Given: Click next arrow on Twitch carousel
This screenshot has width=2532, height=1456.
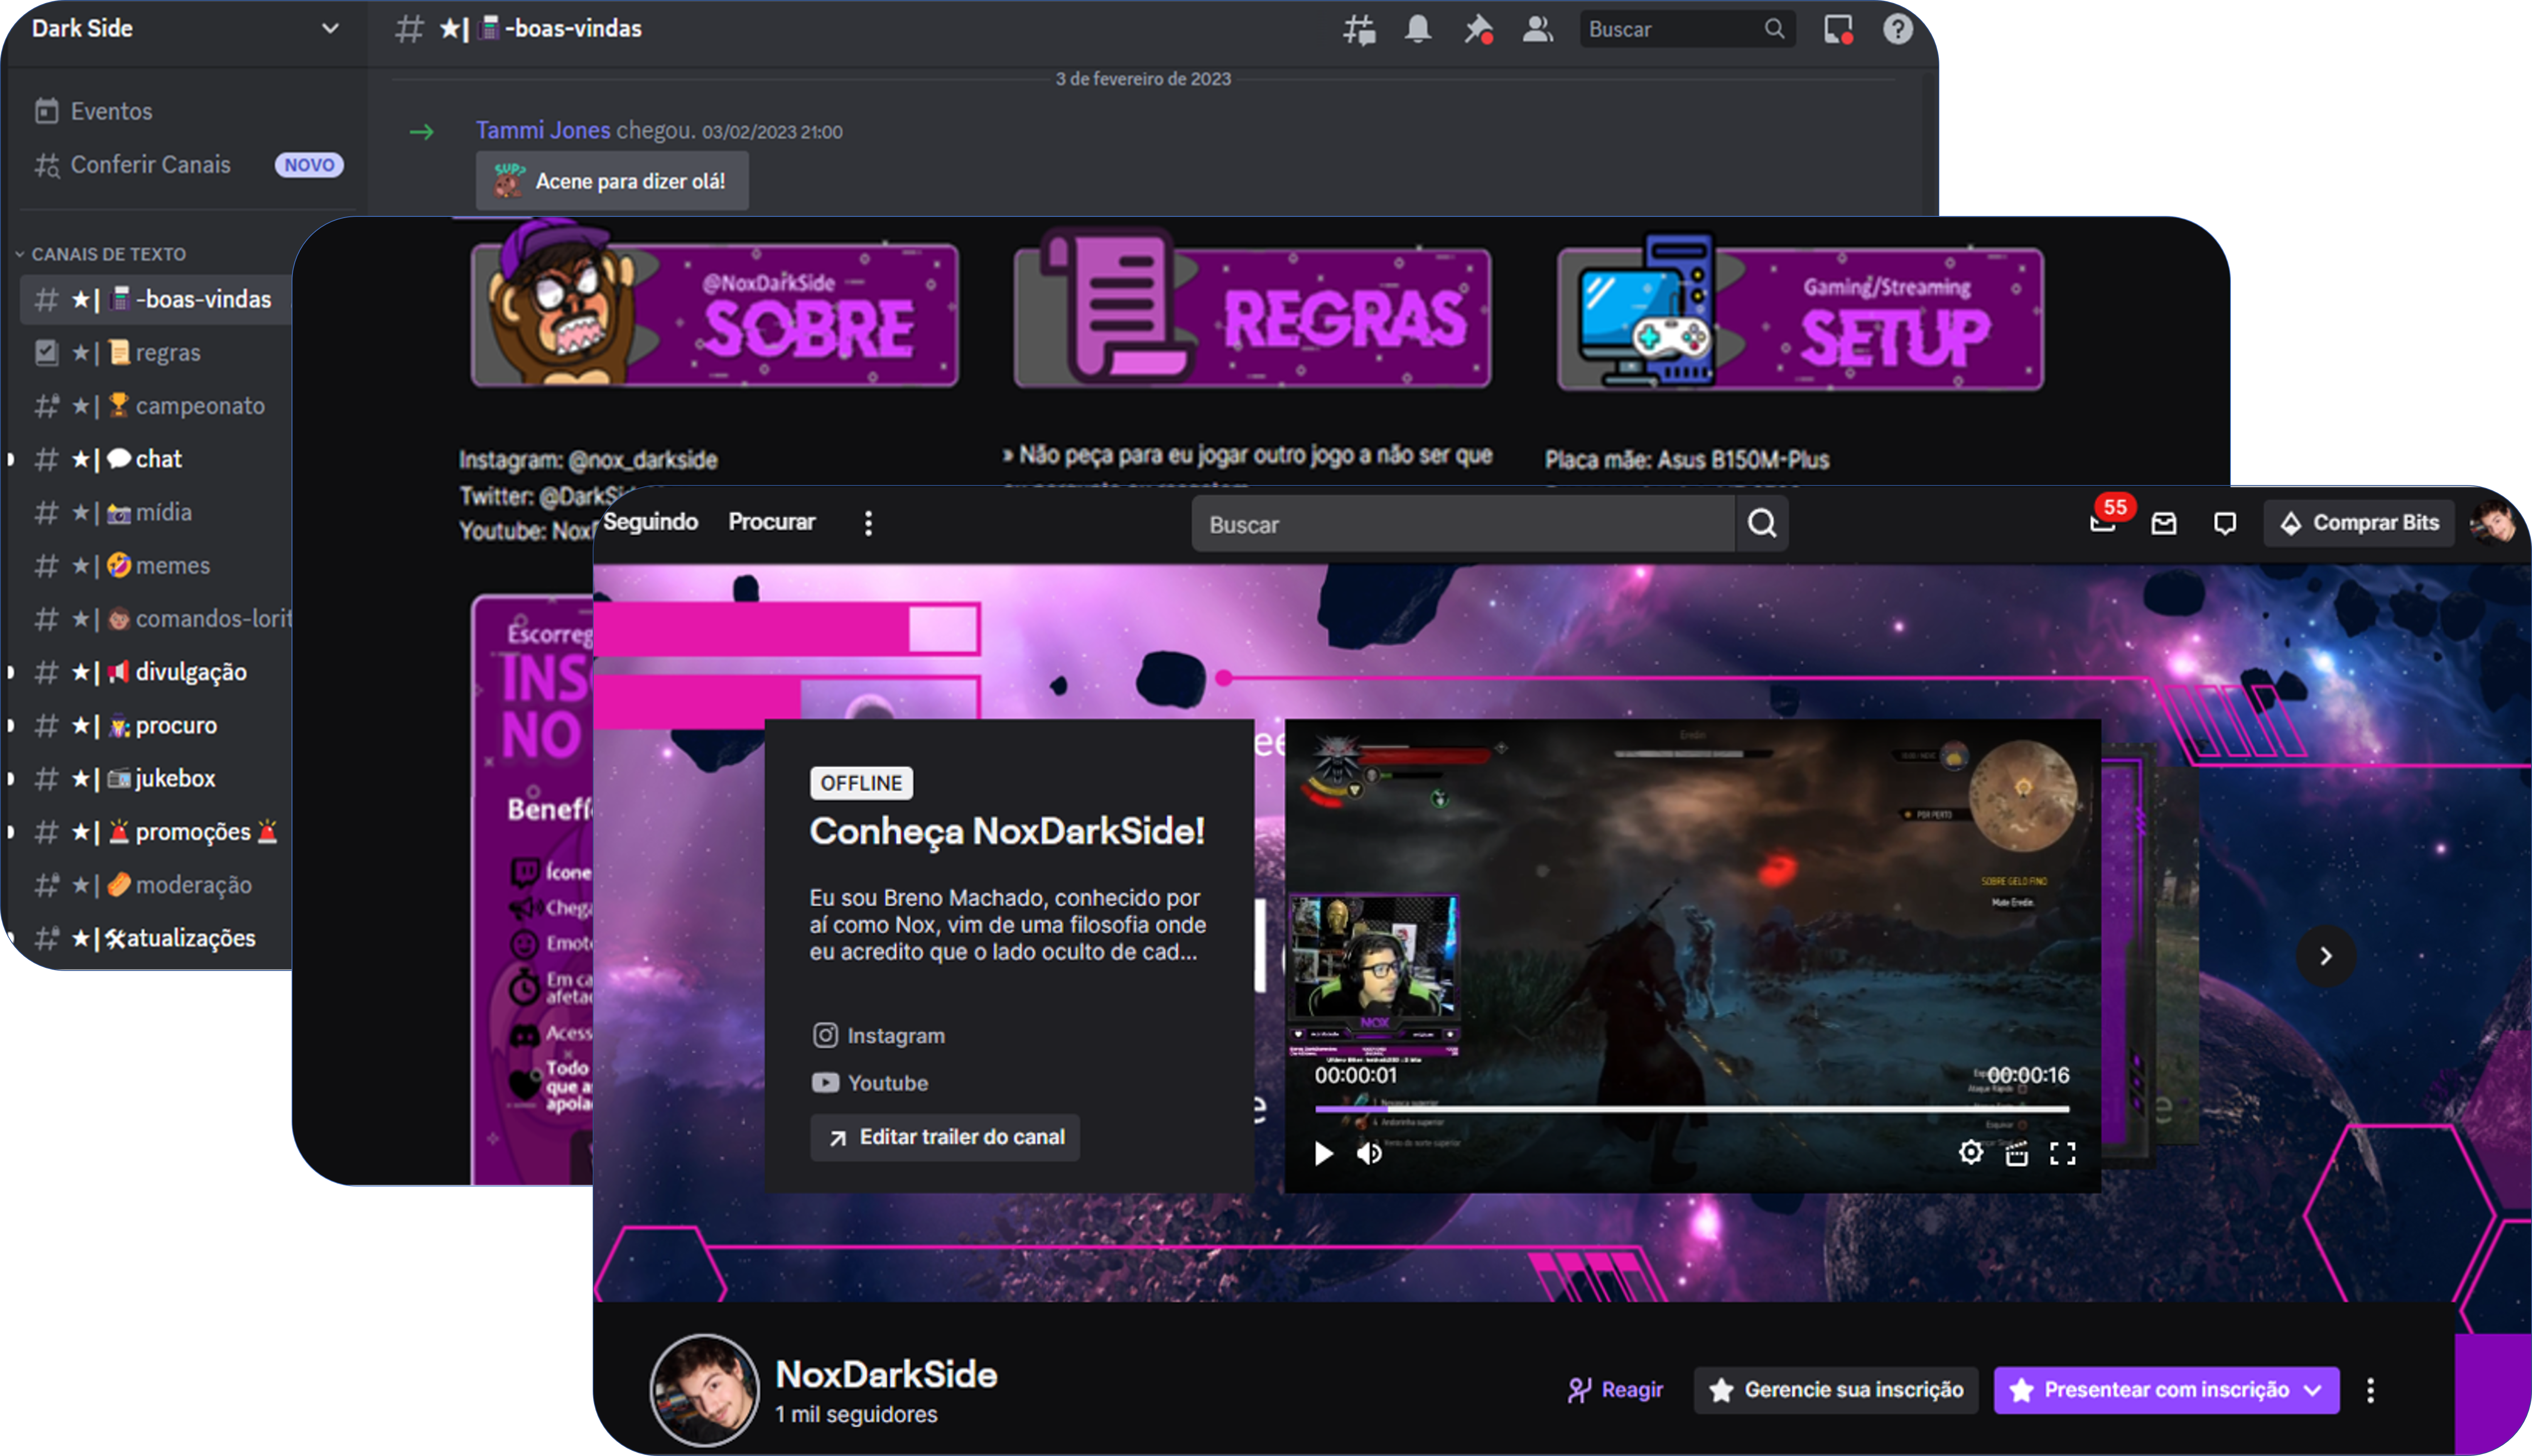Looking at the screenshot, I should point(2326,956).
